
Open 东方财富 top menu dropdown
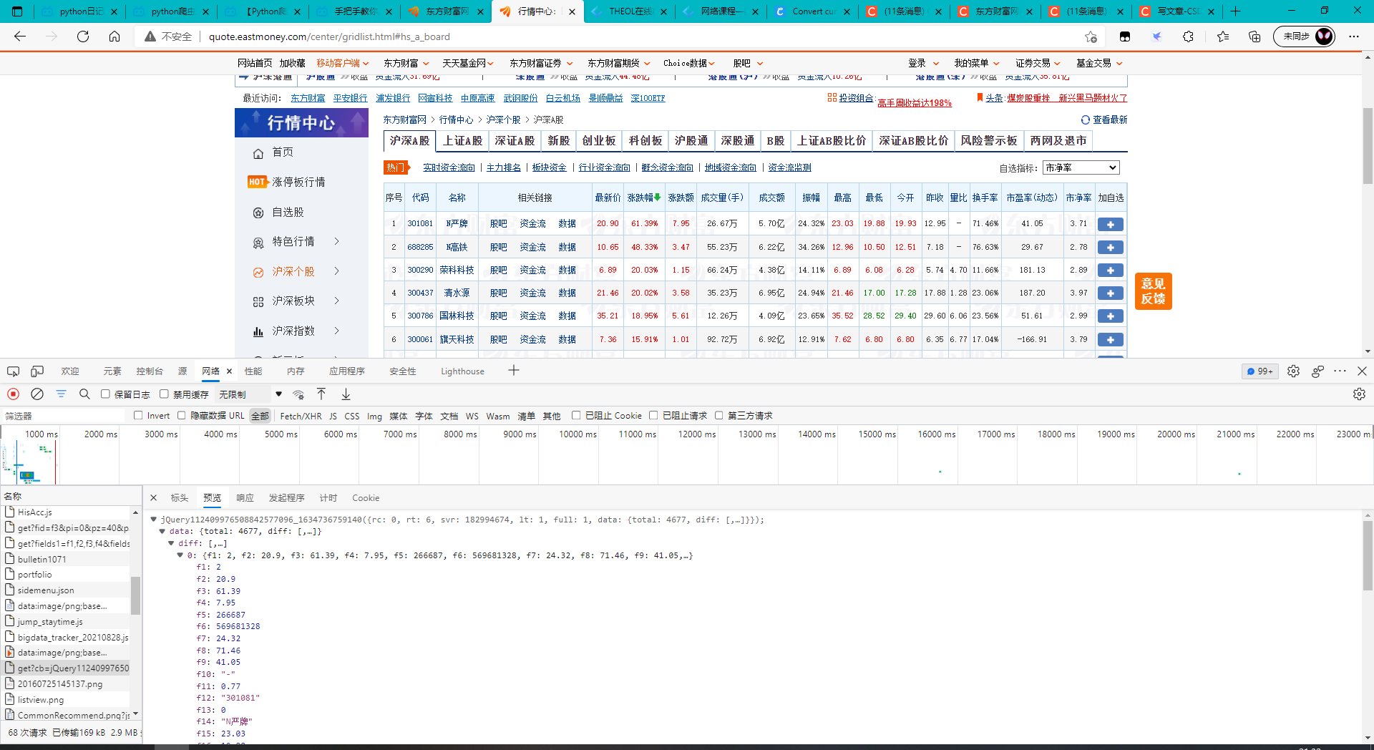coord(406,64)
